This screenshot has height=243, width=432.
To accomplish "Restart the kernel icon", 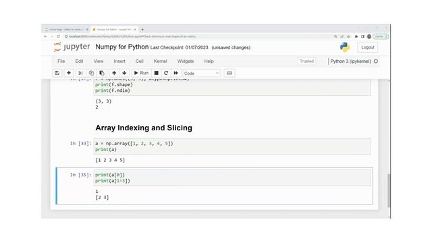I will (166, 73).
